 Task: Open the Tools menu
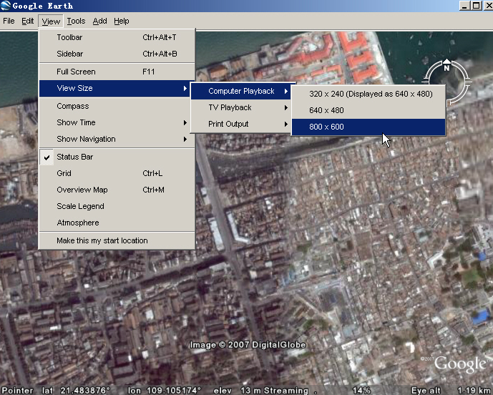click(76, 21)
